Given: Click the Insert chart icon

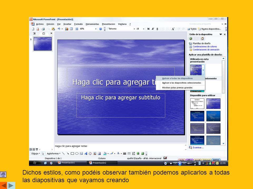Looking at the screenshot, I should [67, 29].
